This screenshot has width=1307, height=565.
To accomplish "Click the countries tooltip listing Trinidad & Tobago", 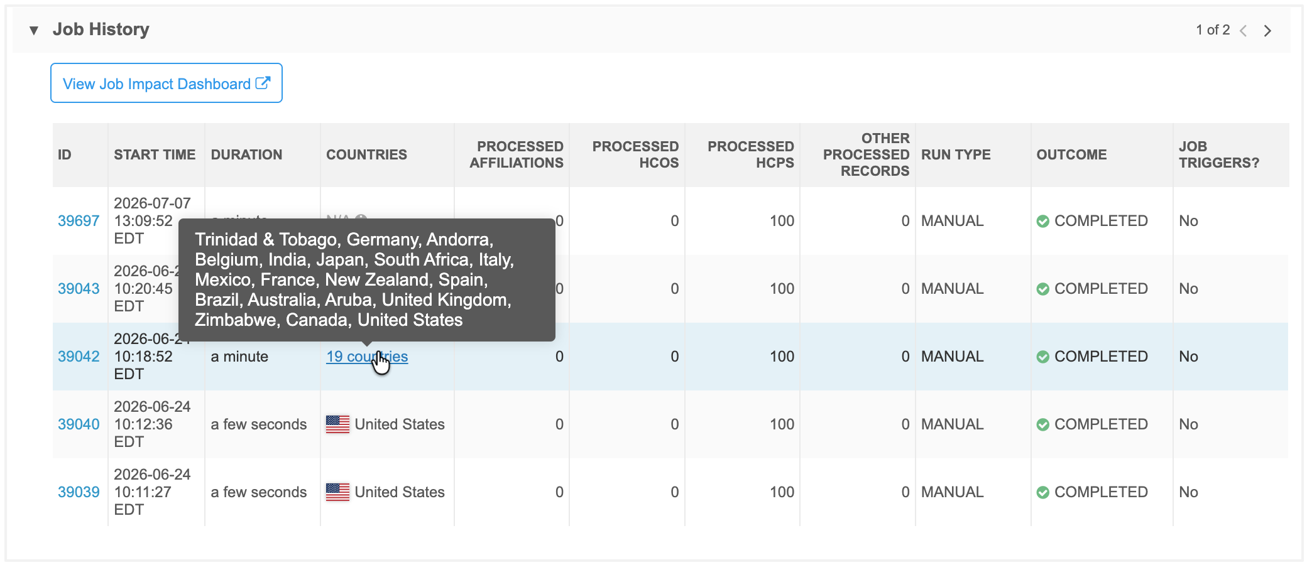I will click(367, 280).
